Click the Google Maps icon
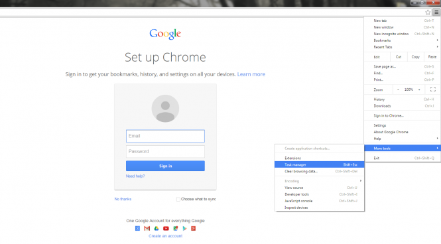 coord(176,228)
